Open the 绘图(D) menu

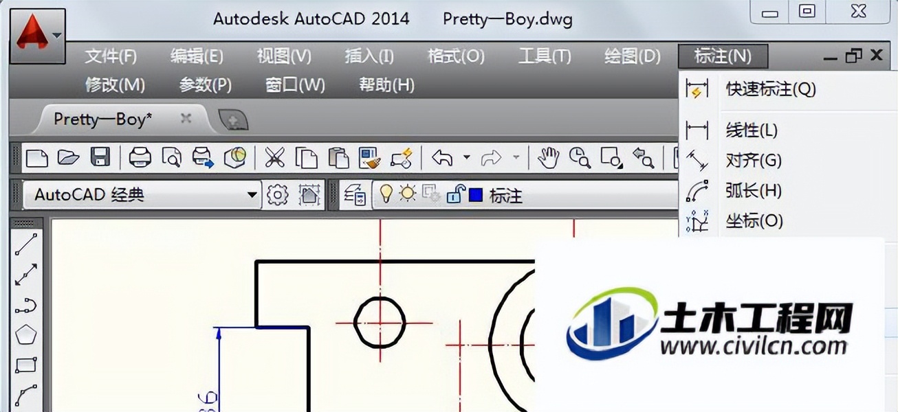(632, 56)
